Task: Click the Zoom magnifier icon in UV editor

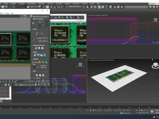Action: 39,85
